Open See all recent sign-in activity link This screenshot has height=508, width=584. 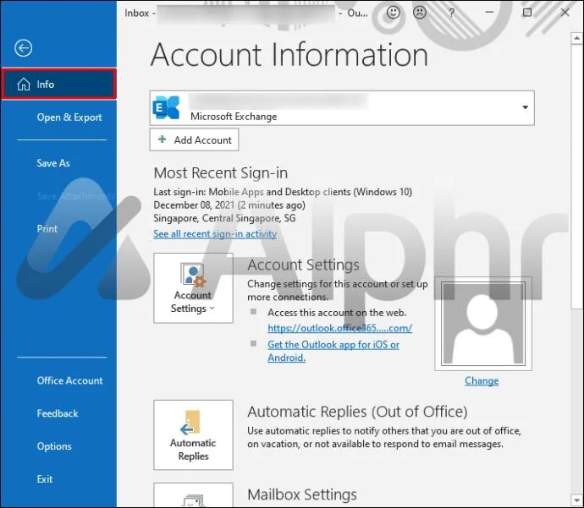(x=215, y=234)
